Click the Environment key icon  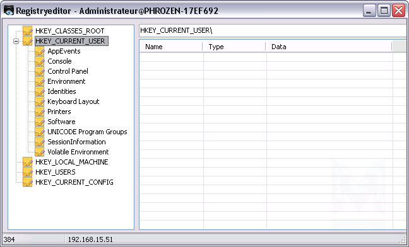[40, 81]
